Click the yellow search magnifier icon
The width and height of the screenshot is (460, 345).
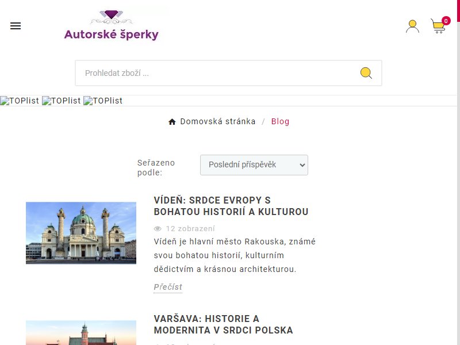click(x=366, y=73)
